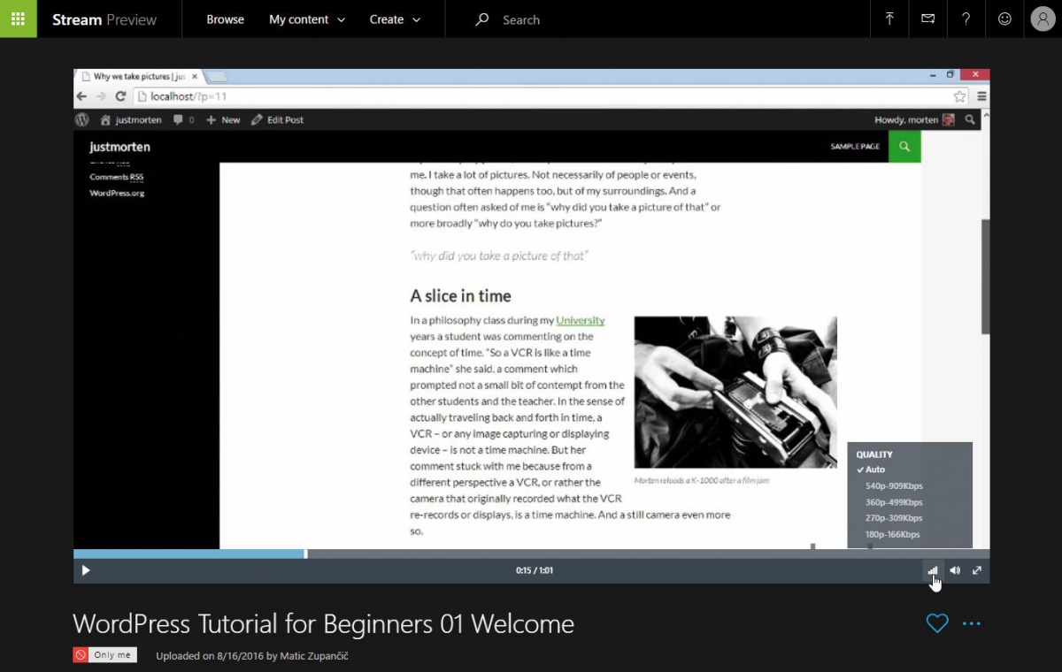Click the bookmark star icon in video

[958, 96]
